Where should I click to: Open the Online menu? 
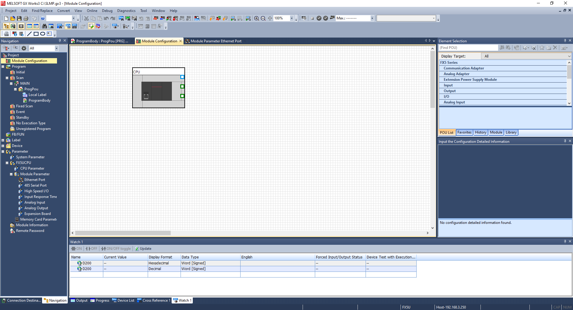(x=92, y=11)
